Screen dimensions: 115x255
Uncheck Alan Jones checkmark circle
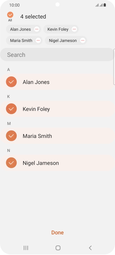(x=11, y=82)
